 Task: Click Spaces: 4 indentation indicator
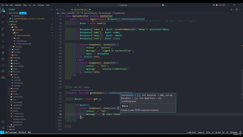point(201,132)
